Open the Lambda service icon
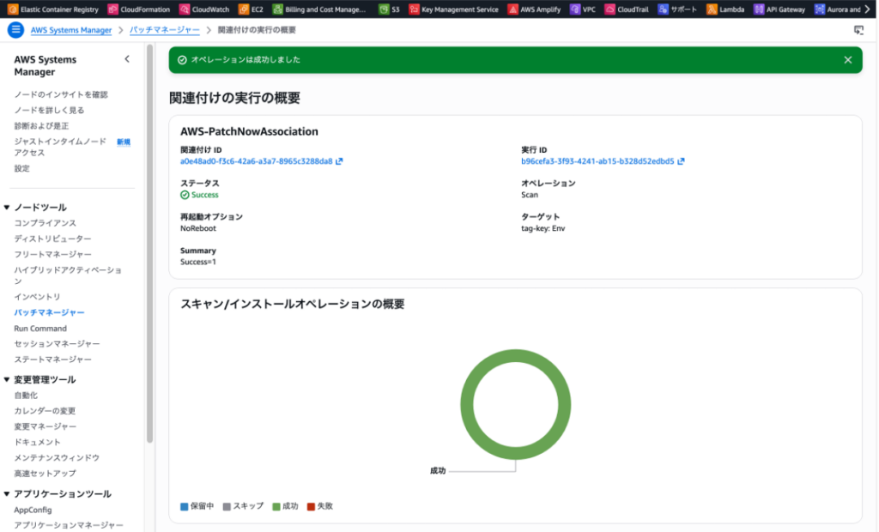The width and height of the screenshot is (879, 532). [x=712, y=9]
